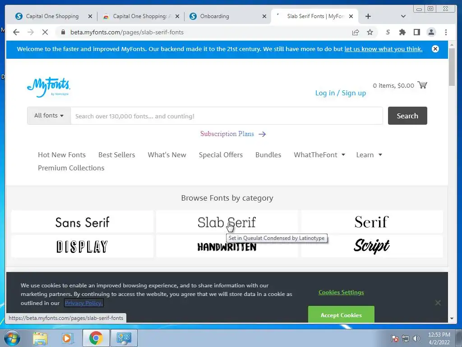Viewport: 462px width, 347px height.
Task: Close the Slab Serif Fonts tab
Action: (x=351, y=16)
